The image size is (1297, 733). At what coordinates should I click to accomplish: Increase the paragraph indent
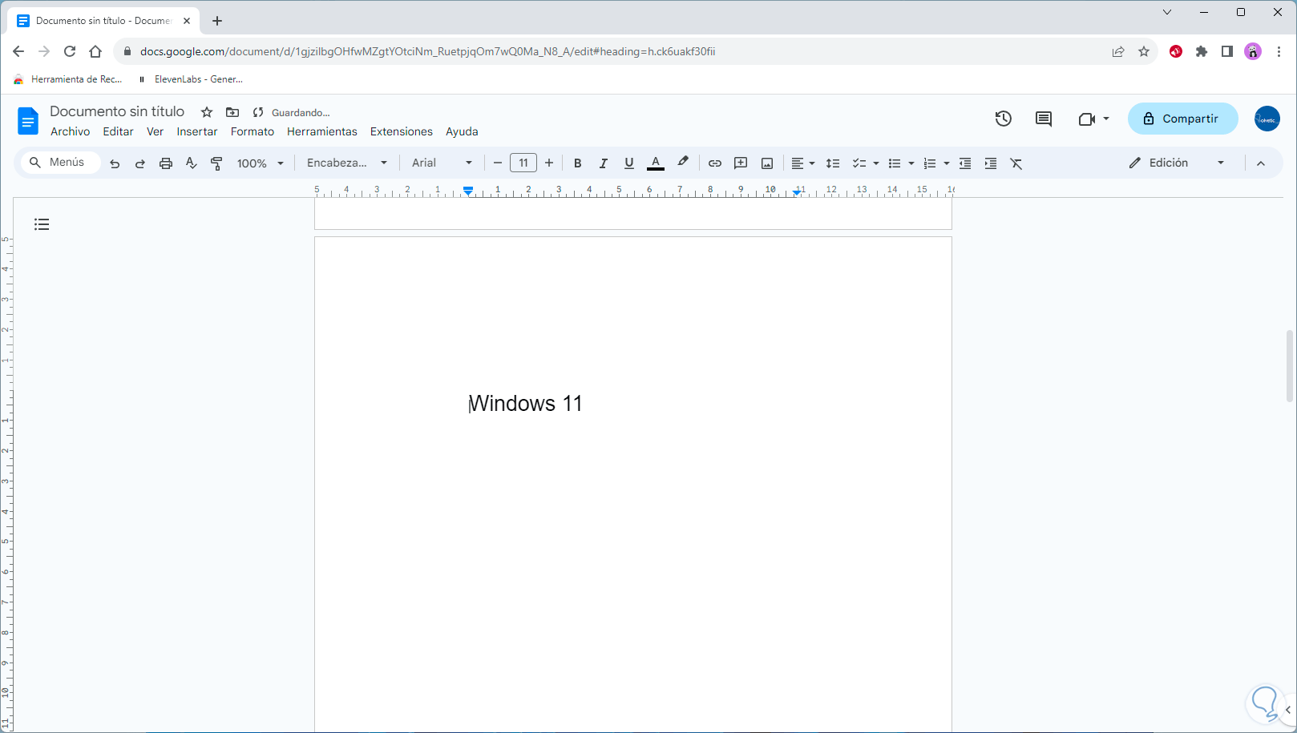[991, 163]
